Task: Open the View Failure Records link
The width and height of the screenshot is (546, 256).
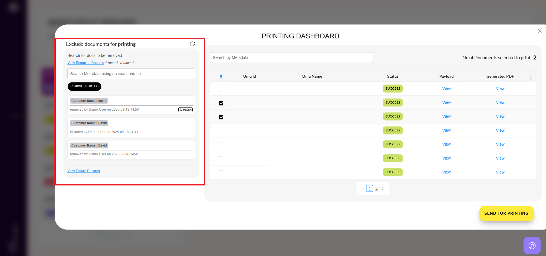Action: click(x=84, y=171)
